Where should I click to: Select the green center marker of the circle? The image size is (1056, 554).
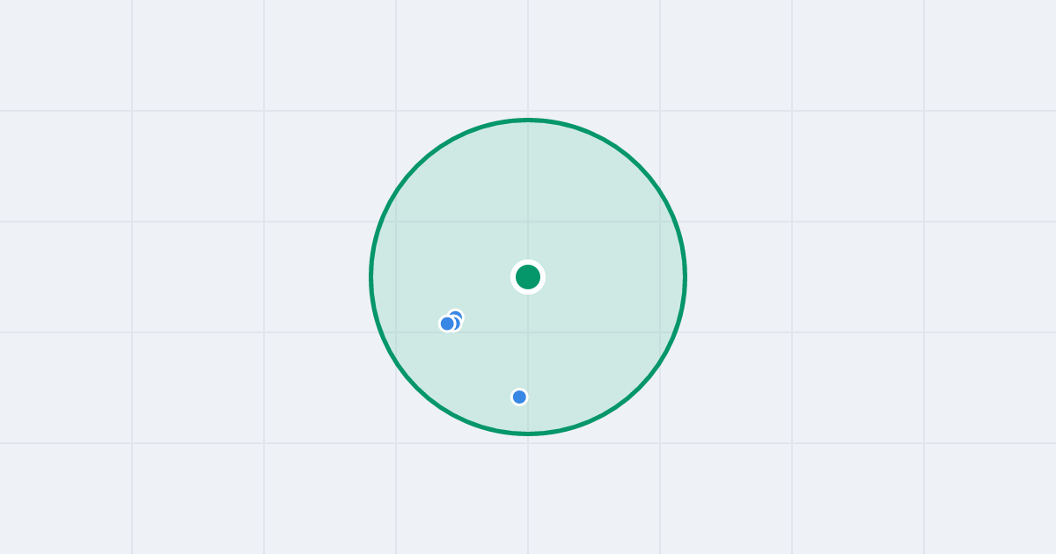(x=528, y=277)
